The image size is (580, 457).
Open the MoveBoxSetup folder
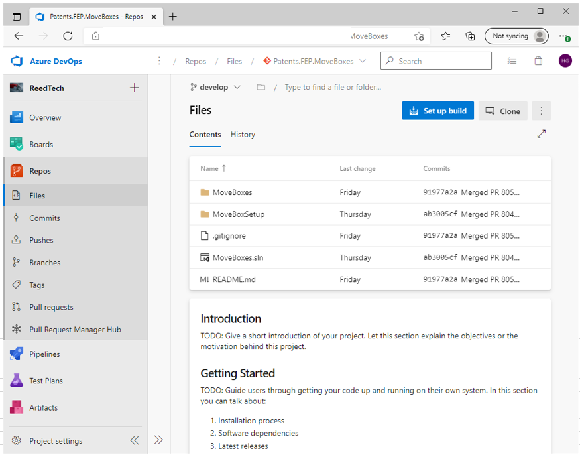(x=238, y=214)
